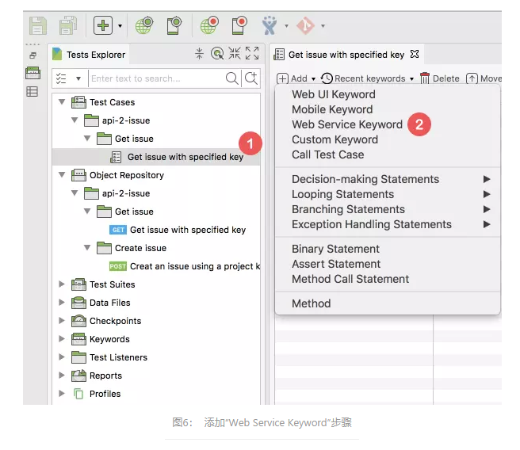Image resolution: width=520 pixels, height=450 pixels.
Task: Expand the Test Listeners node
Action: tap(62, 357)
